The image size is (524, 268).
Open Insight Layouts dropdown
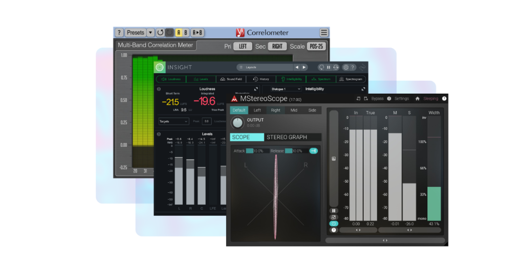click(x=265, y=67)
